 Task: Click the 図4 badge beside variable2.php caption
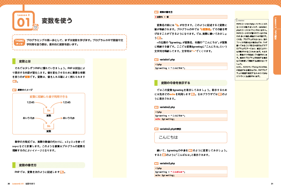click(x=156, y=107)
